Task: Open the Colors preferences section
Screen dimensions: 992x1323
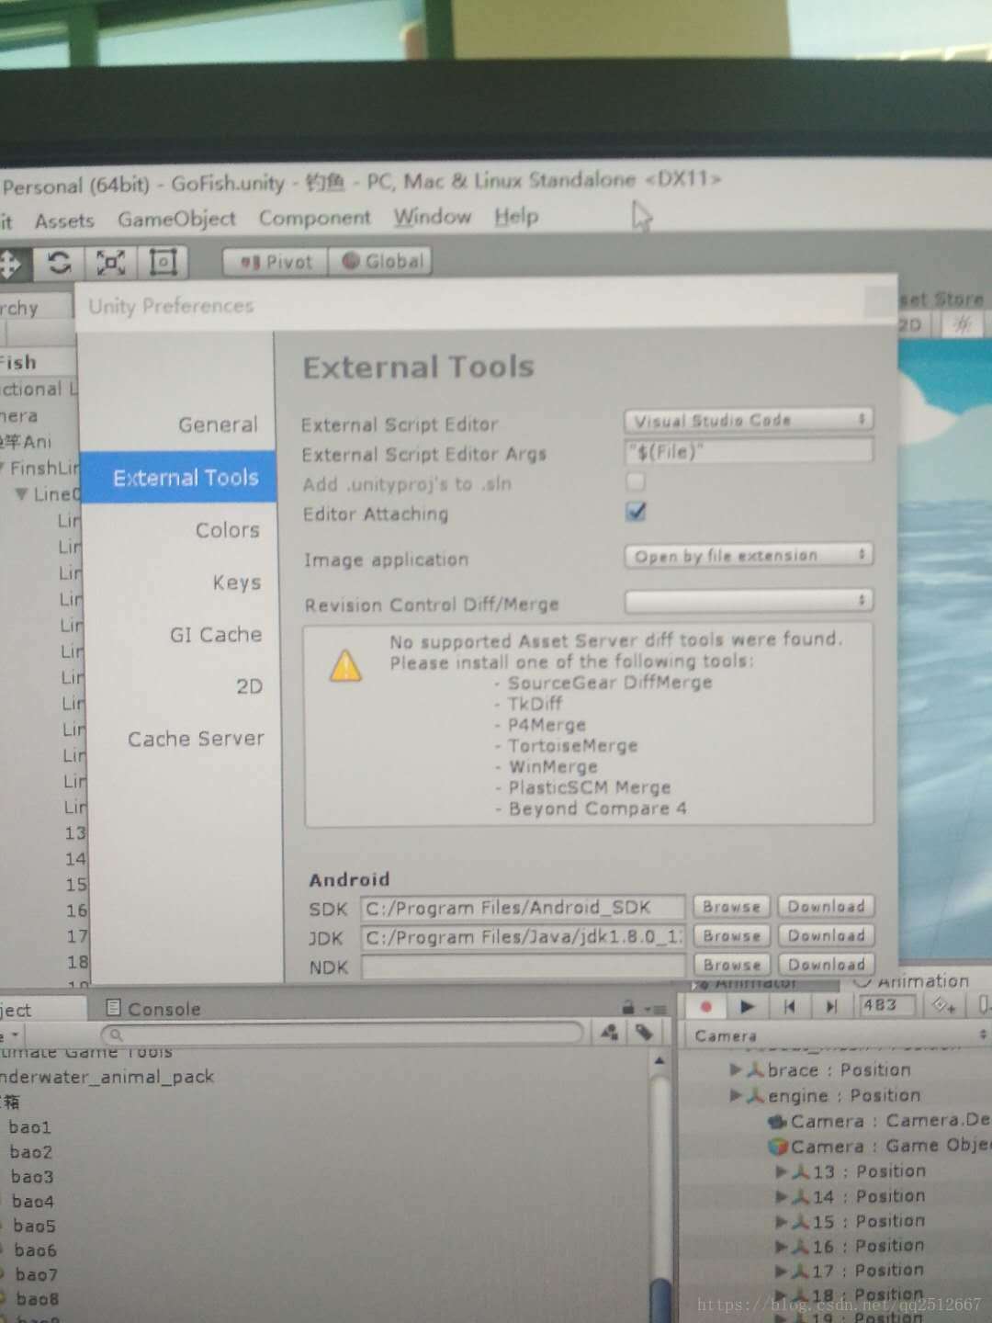Action: pyautogui.click(x=227, y=530)
